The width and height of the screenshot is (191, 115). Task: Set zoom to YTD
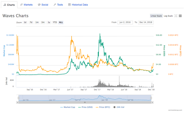point(55,22)
